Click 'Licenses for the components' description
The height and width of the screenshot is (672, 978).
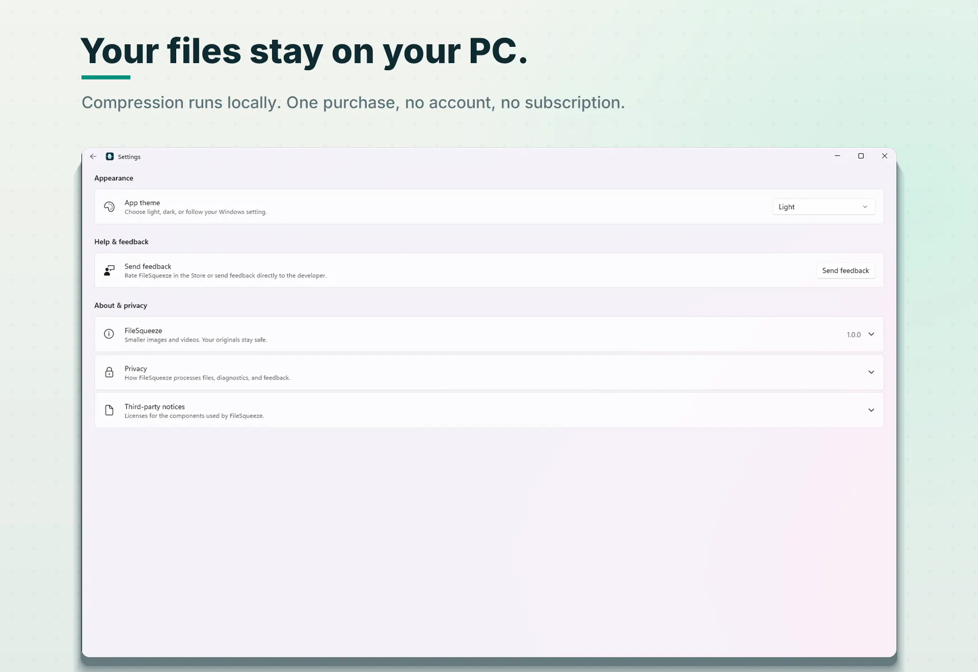click(194, 416)
